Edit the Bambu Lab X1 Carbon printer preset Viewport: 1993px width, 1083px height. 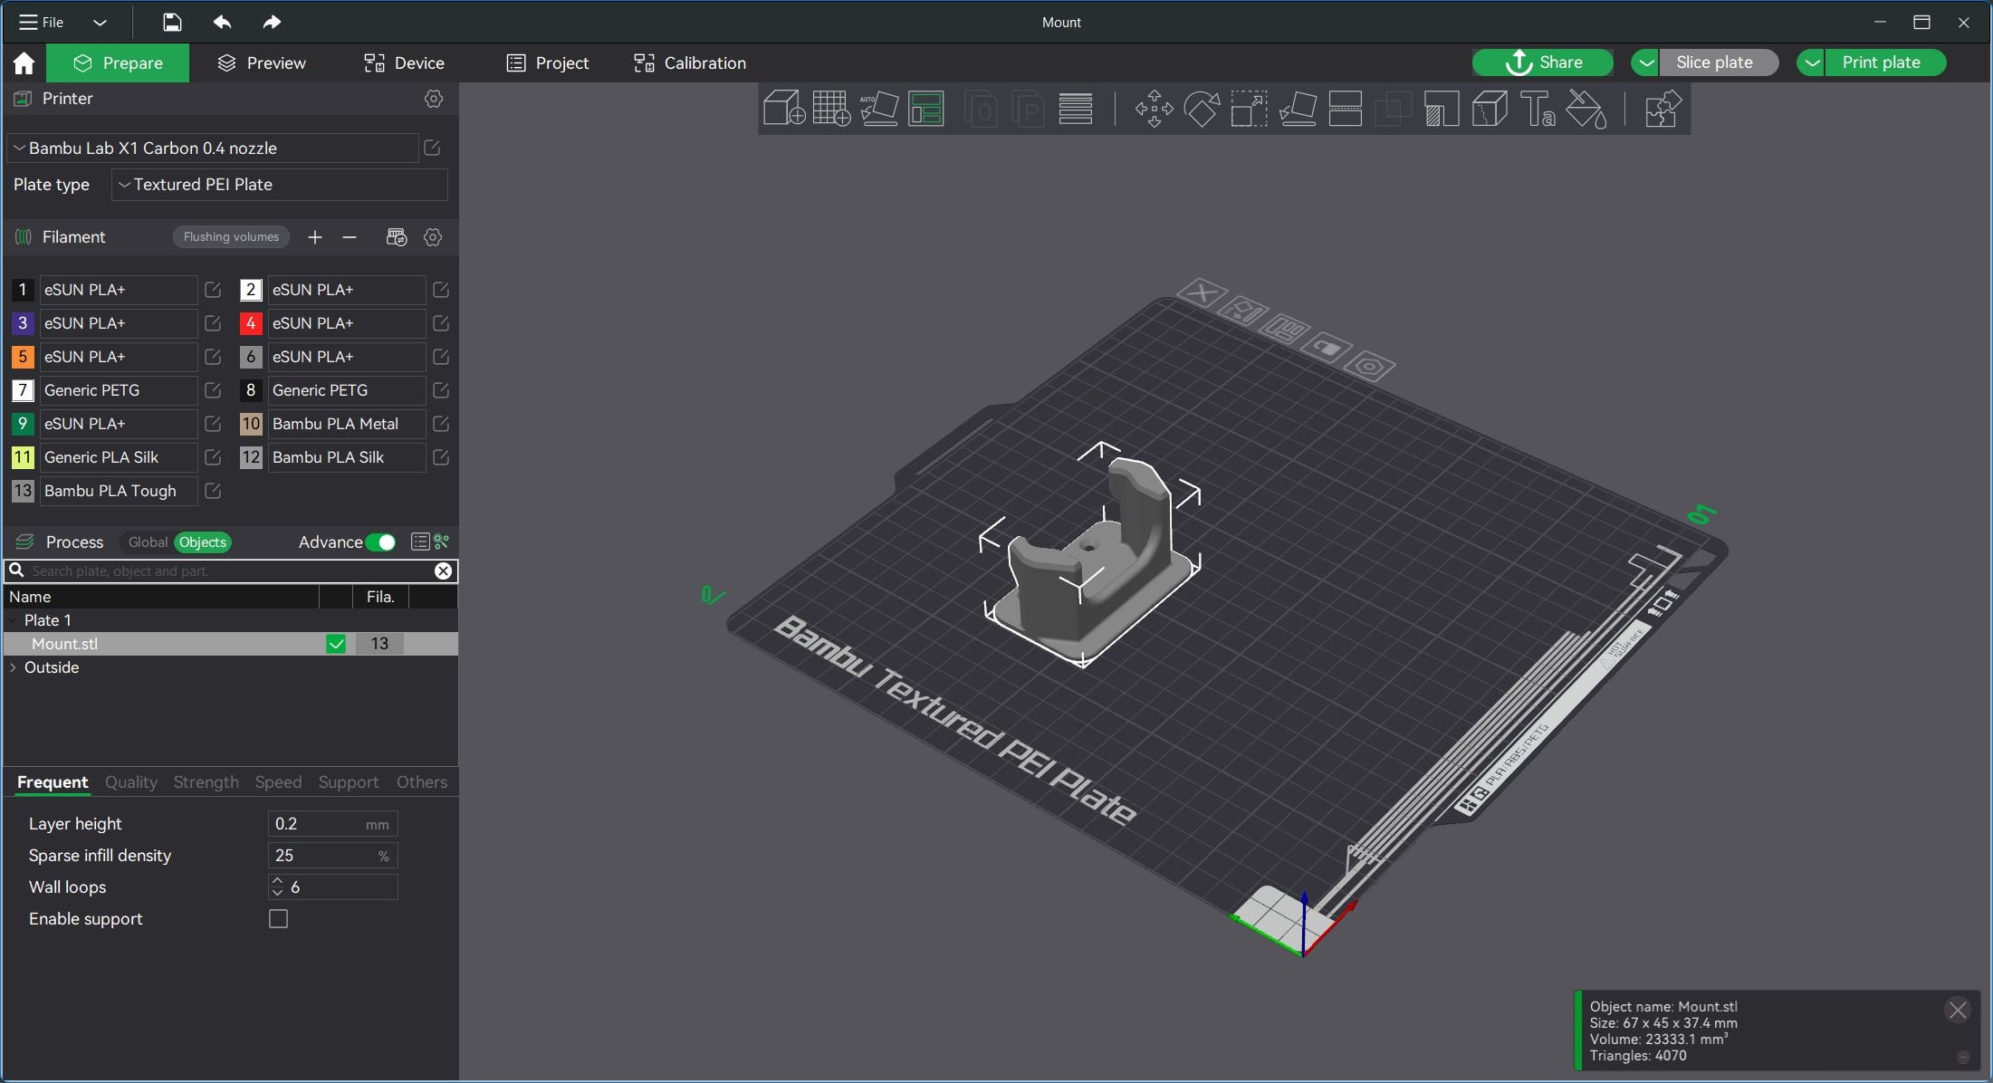click(x=432, y=148)
